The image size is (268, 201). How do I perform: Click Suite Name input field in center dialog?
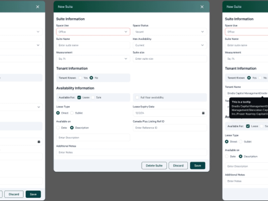(93, 45)
